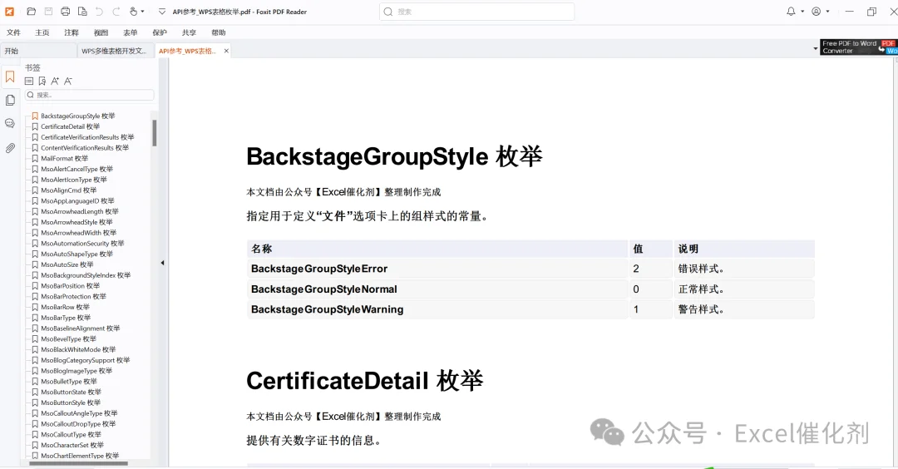Click the title bar search field
898x469 pixels.
point(476,12)
